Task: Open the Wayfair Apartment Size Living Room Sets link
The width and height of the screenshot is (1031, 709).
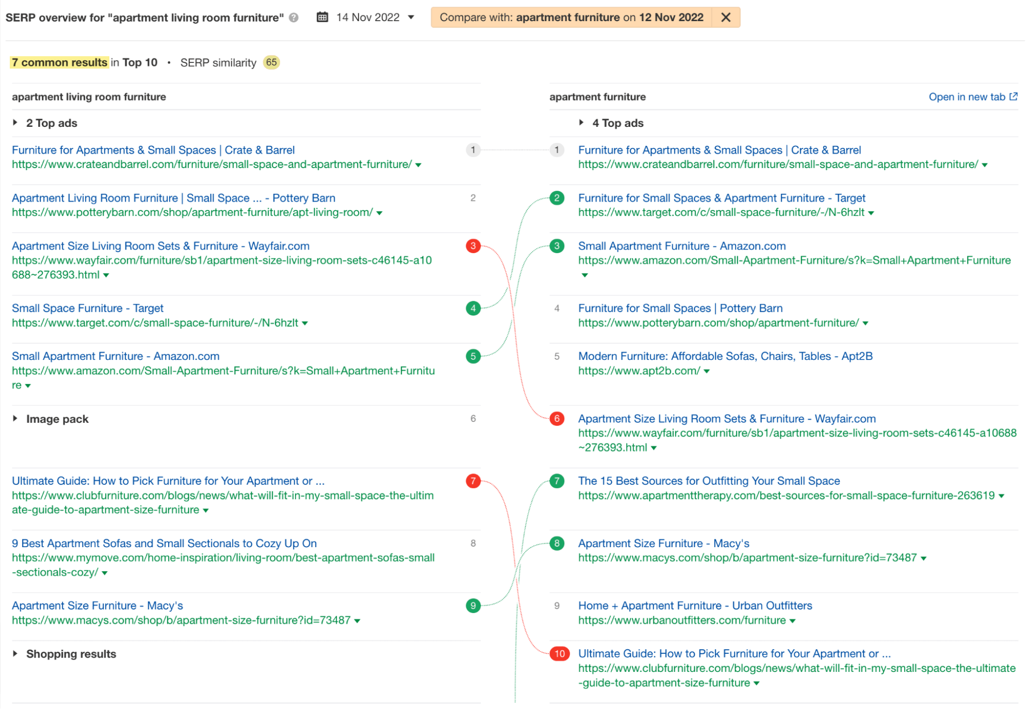Action: (161, 246)
